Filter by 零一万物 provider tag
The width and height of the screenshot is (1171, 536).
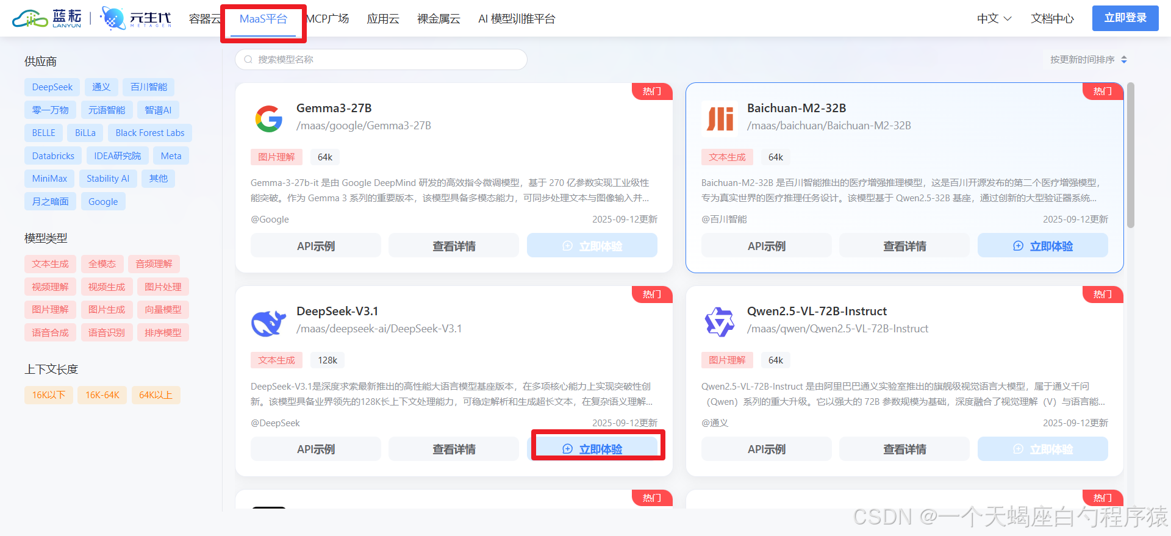51,110
